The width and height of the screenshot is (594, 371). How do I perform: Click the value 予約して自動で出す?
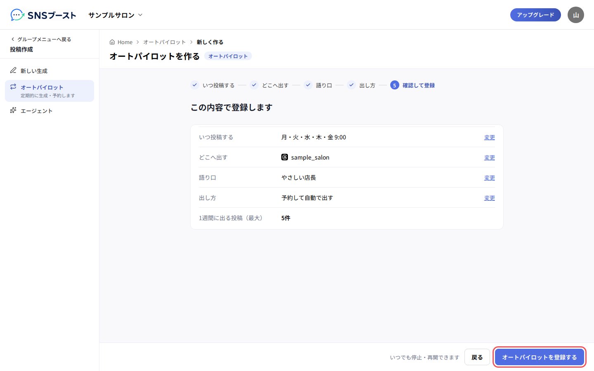click(307, 198)
